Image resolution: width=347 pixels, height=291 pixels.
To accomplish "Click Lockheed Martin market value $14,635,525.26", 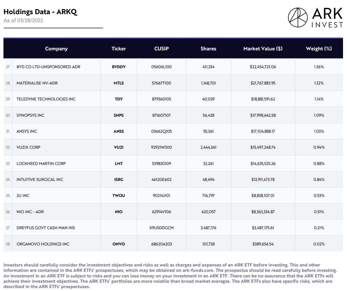I will coord(263,164).
